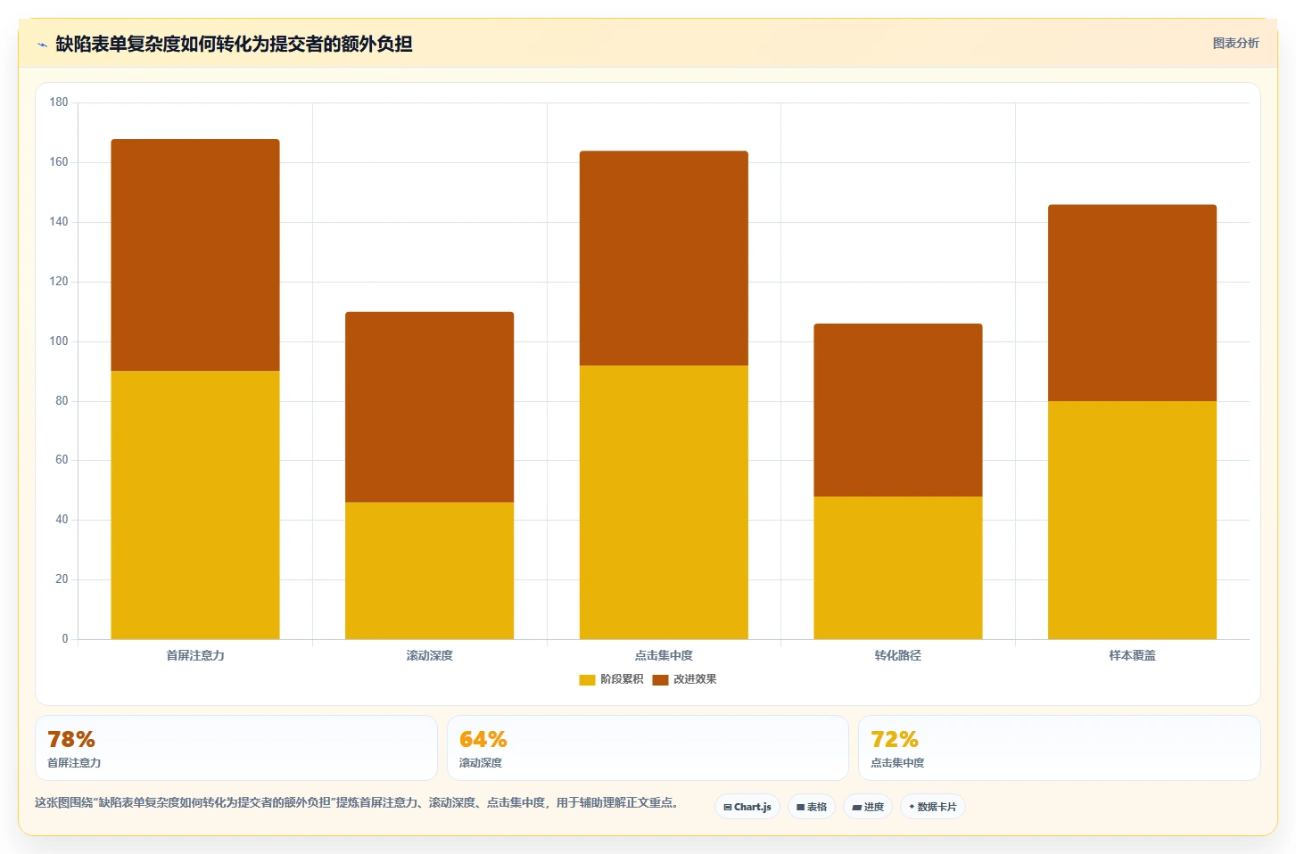This screenshot has width=1296, height=854.
Task: Click the yellow 样本覆盖 bar segment
Action: click(1132, 520)
